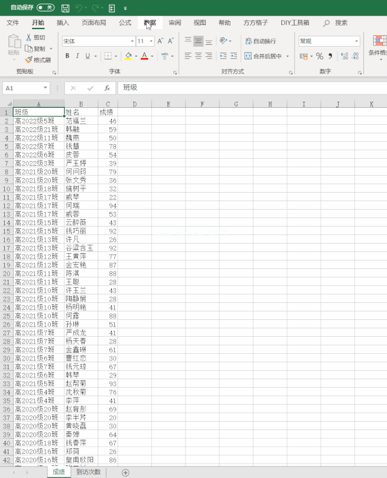Click the Save icon in title bar

tap(65, 8)
